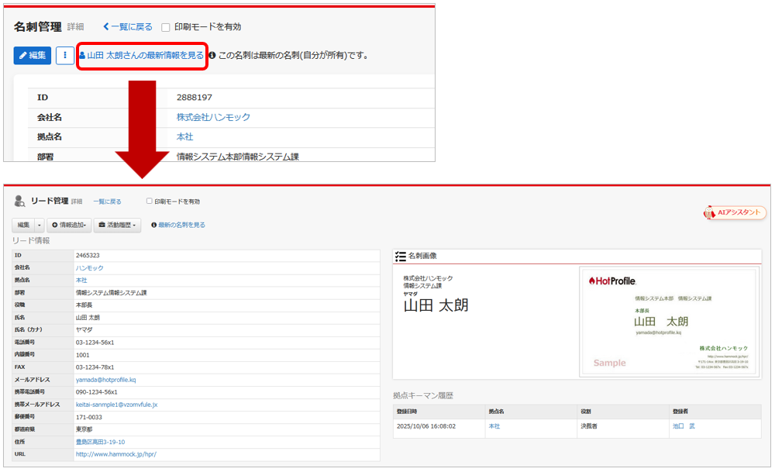Click the checklist icon beside 名刺画像
This screenshot has width=775, height=472.
[400, 256]
